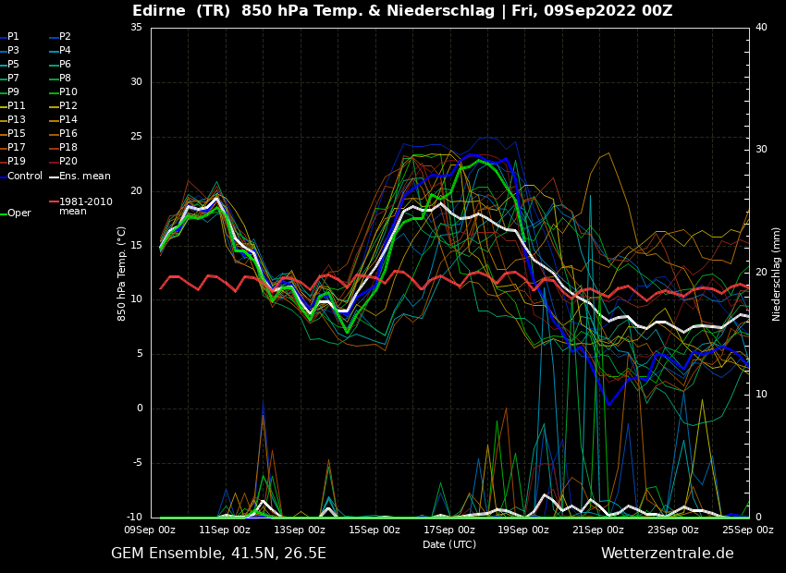Click the chart title 'Edirne (TR) 850 hPa Temp. & Niederschlag'
The height and width of the screenshot is (573, 786).
(x=313, y=10)
